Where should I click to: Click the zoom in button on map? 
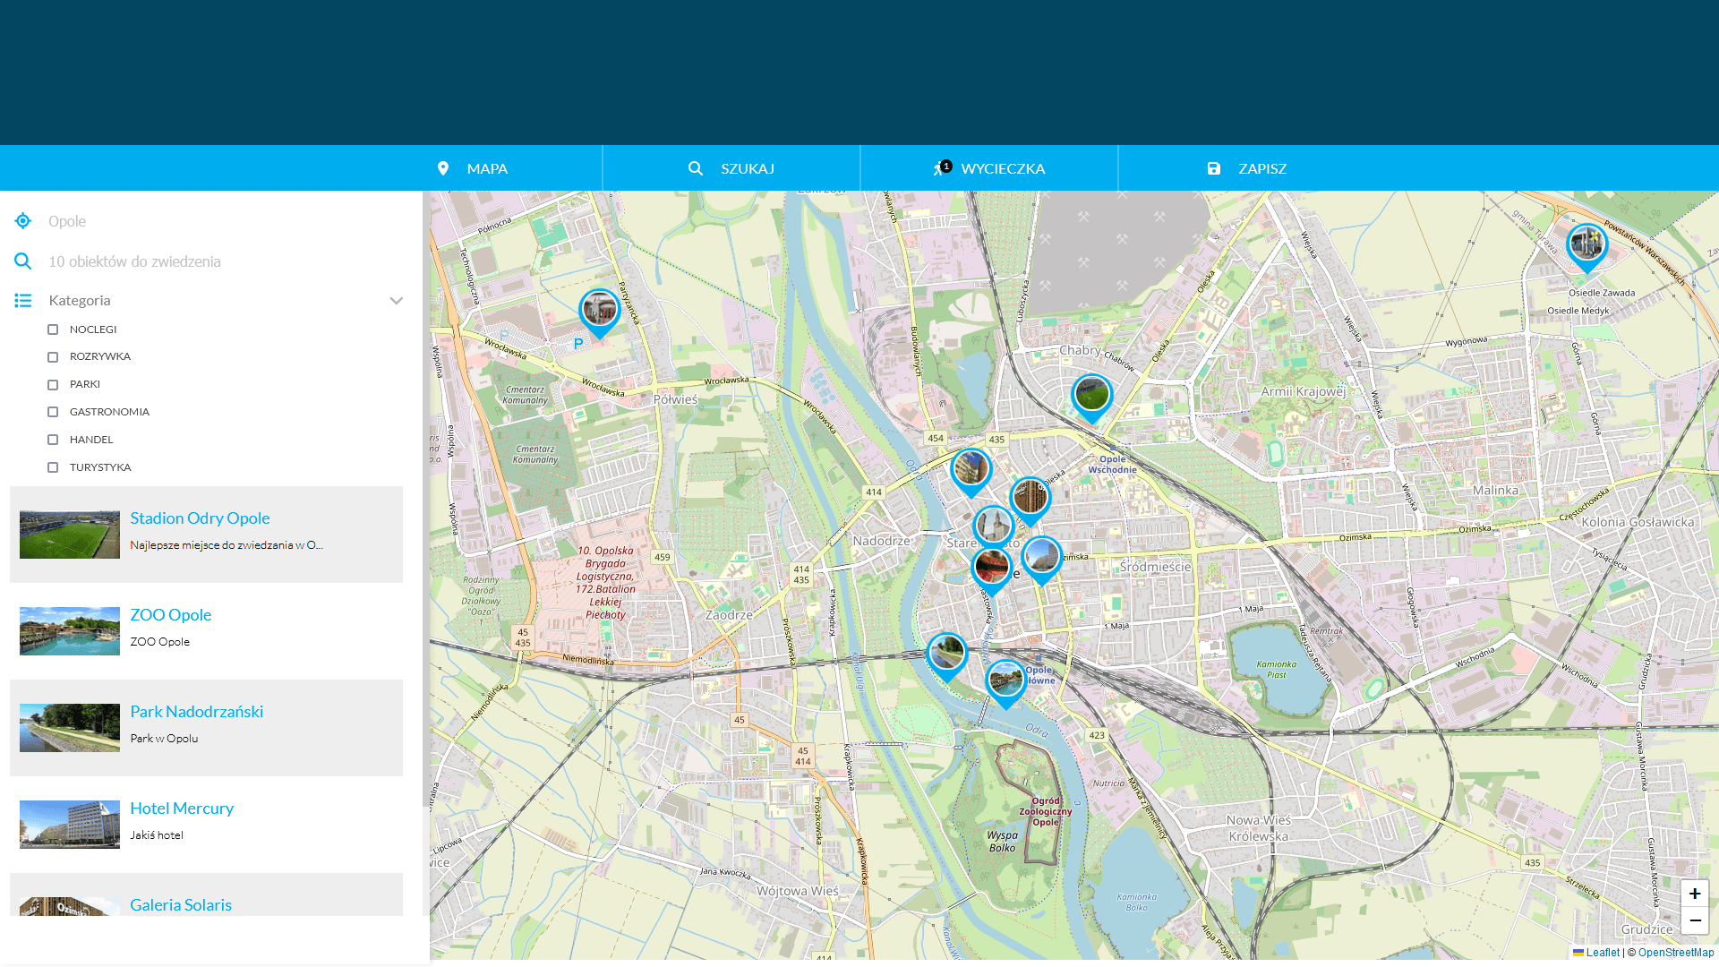pos(1694,894)
